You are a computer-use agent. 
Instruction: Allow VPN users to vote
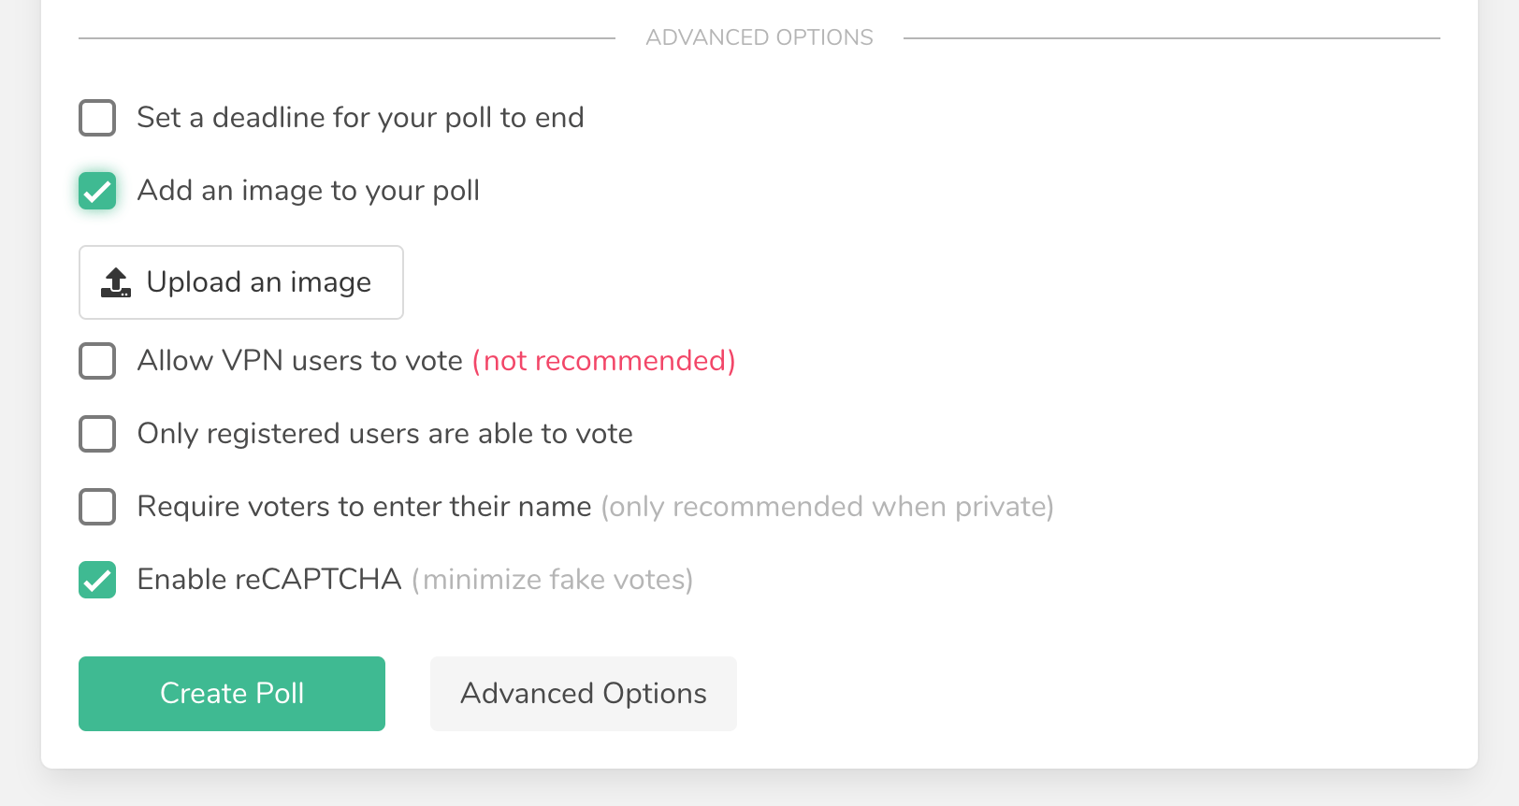96,360
